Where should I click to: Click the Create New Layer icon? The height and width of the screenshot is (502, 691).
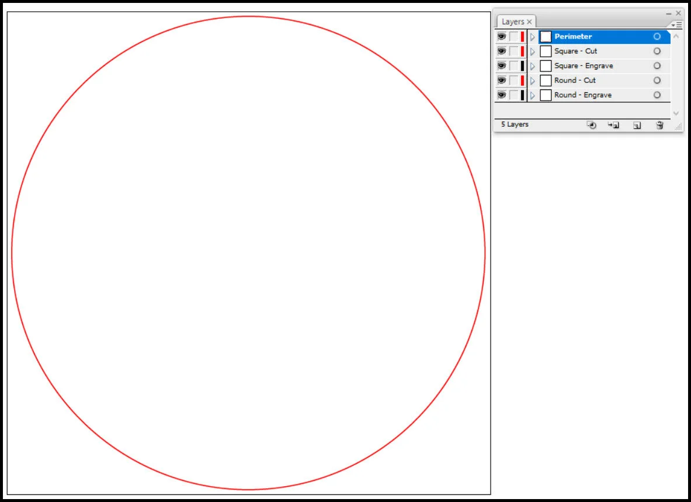pyautogui.click(x=637, y=126)
